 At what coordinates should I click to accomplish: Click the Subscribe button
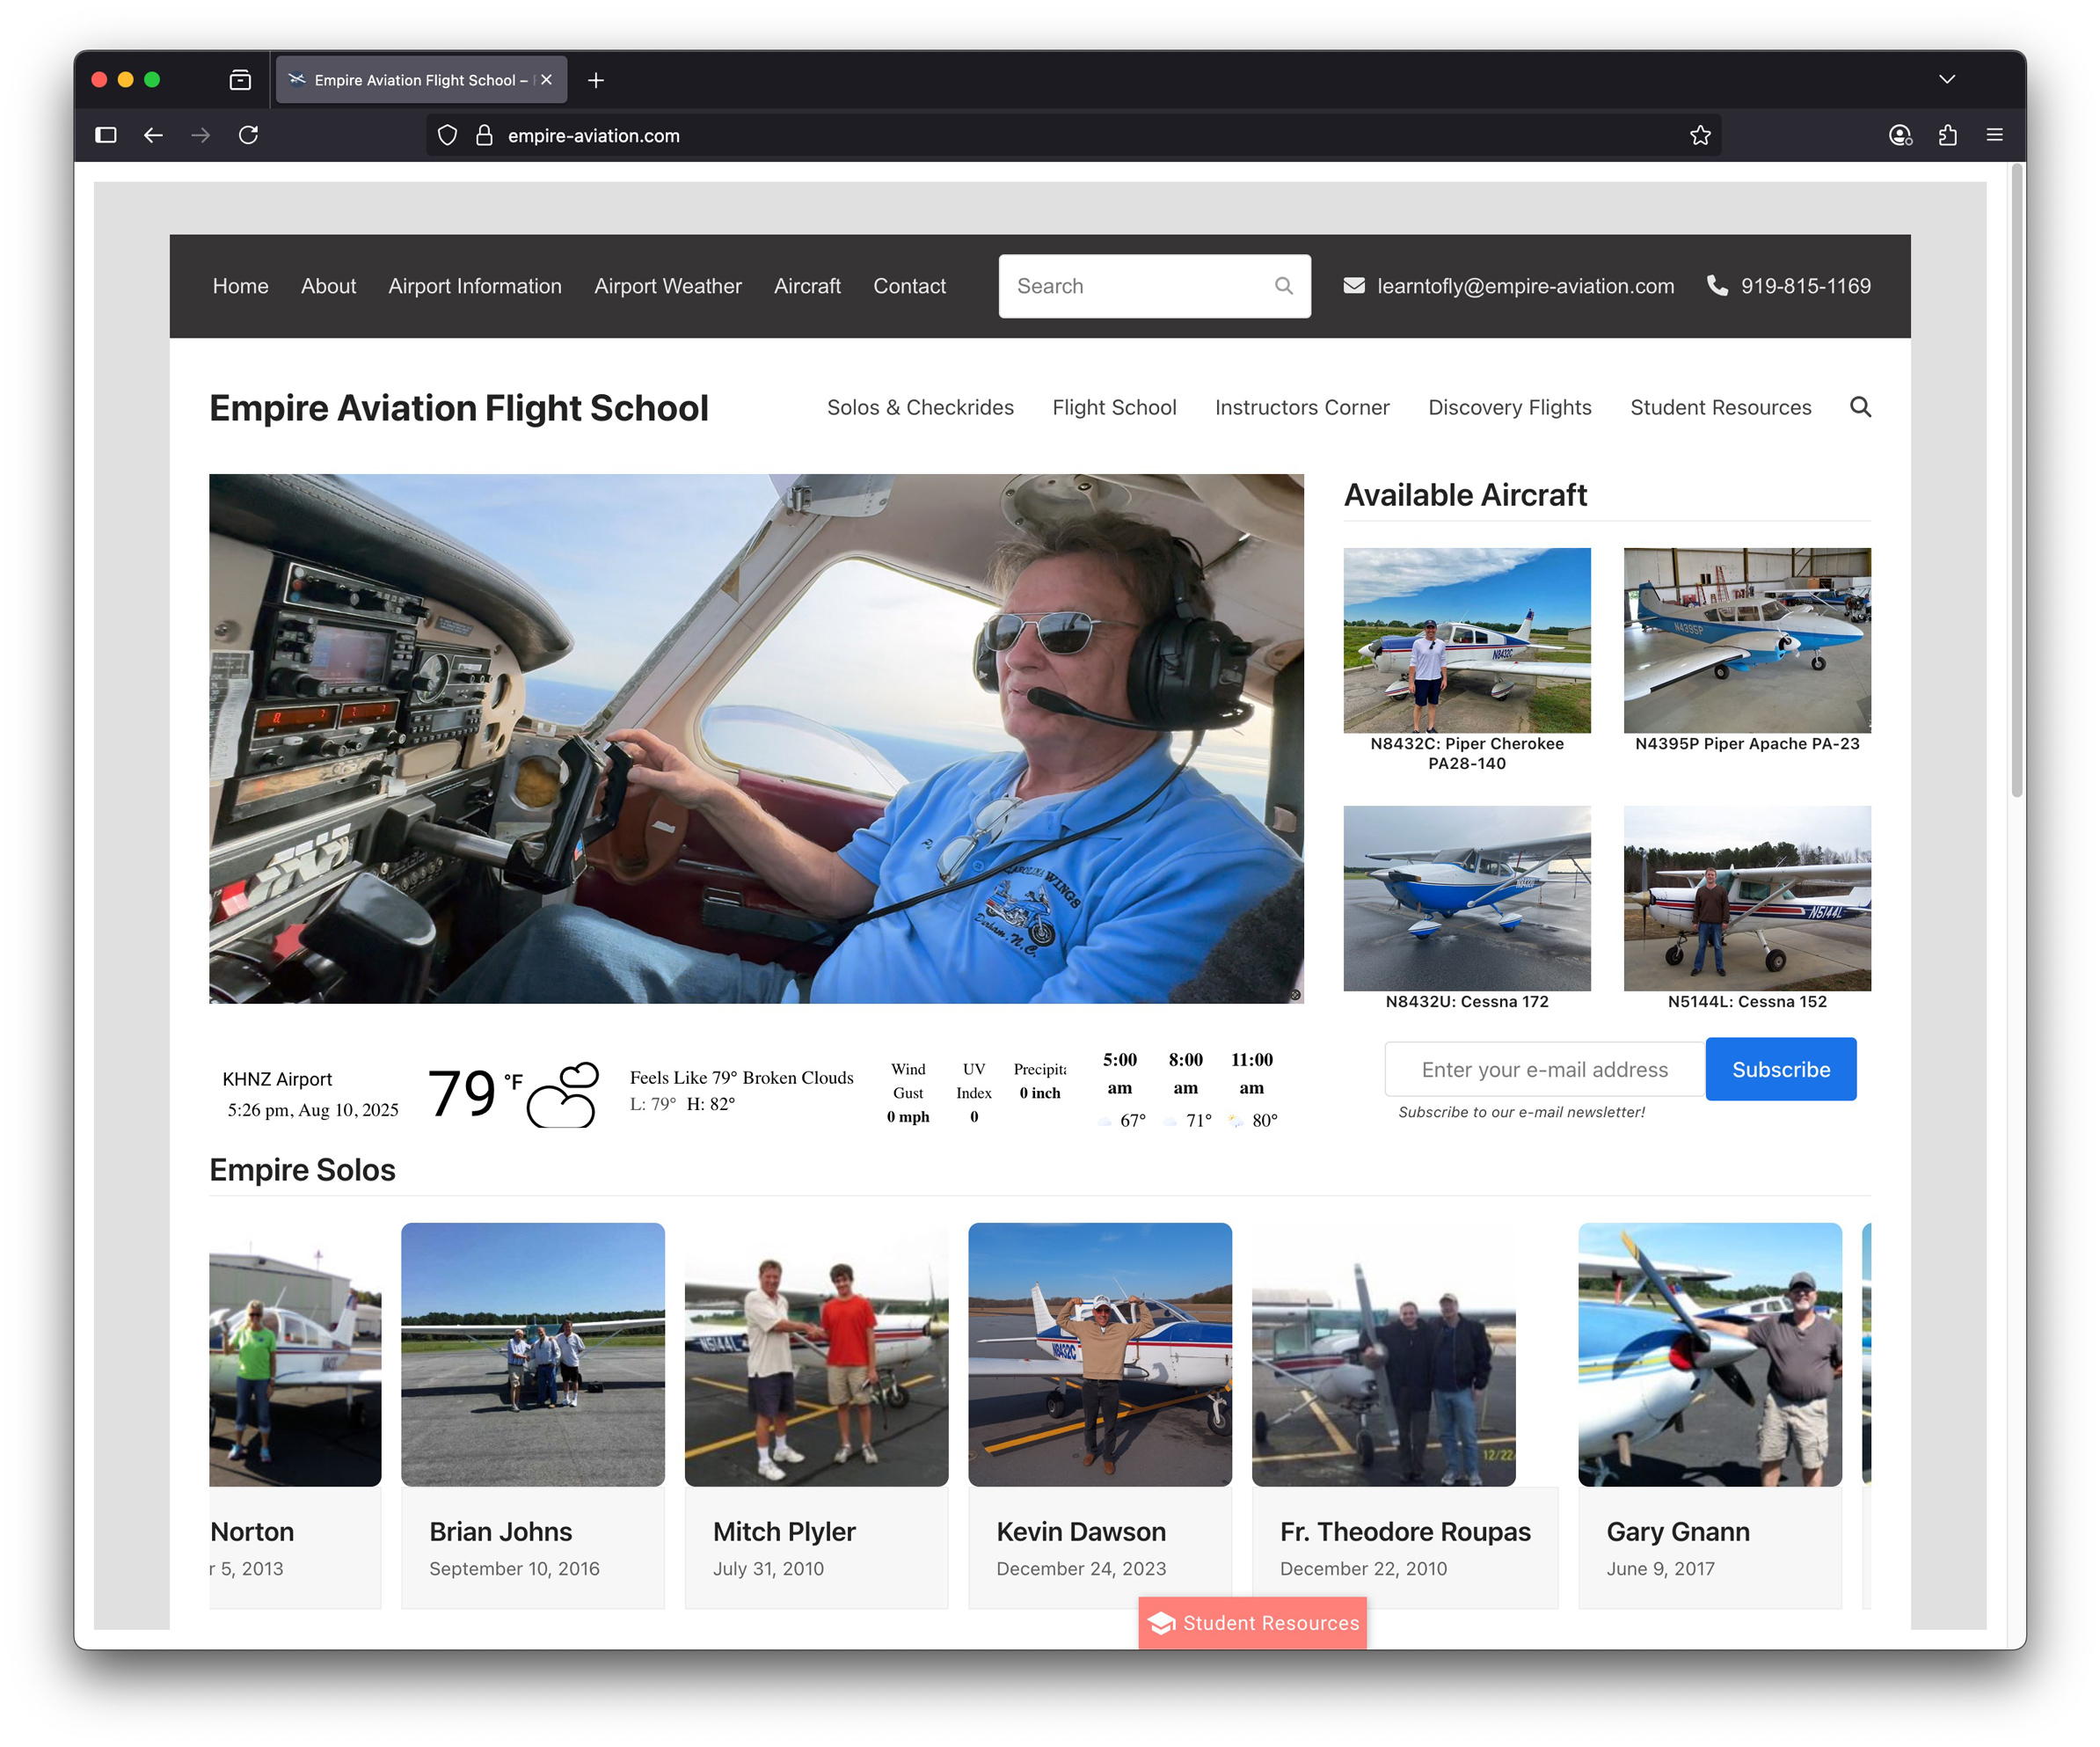pyautogui.click(x=1781, y=1070)
